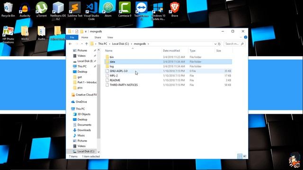Open Local Disk (E:) in quick access
The image size is (303, 170).
[x=85, y=61]
